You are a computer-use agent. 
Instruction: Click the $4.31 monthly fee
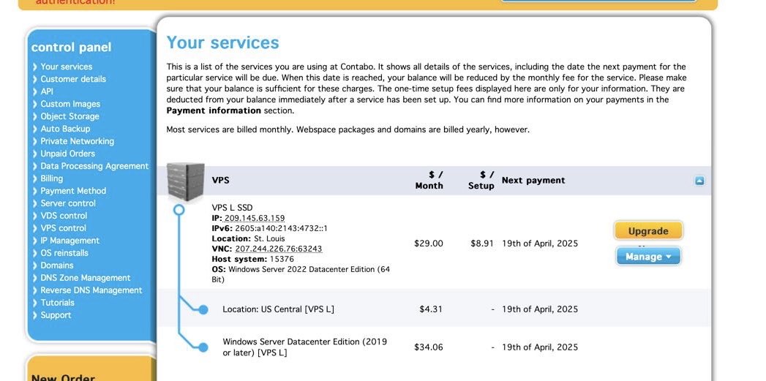coord(431,309)
